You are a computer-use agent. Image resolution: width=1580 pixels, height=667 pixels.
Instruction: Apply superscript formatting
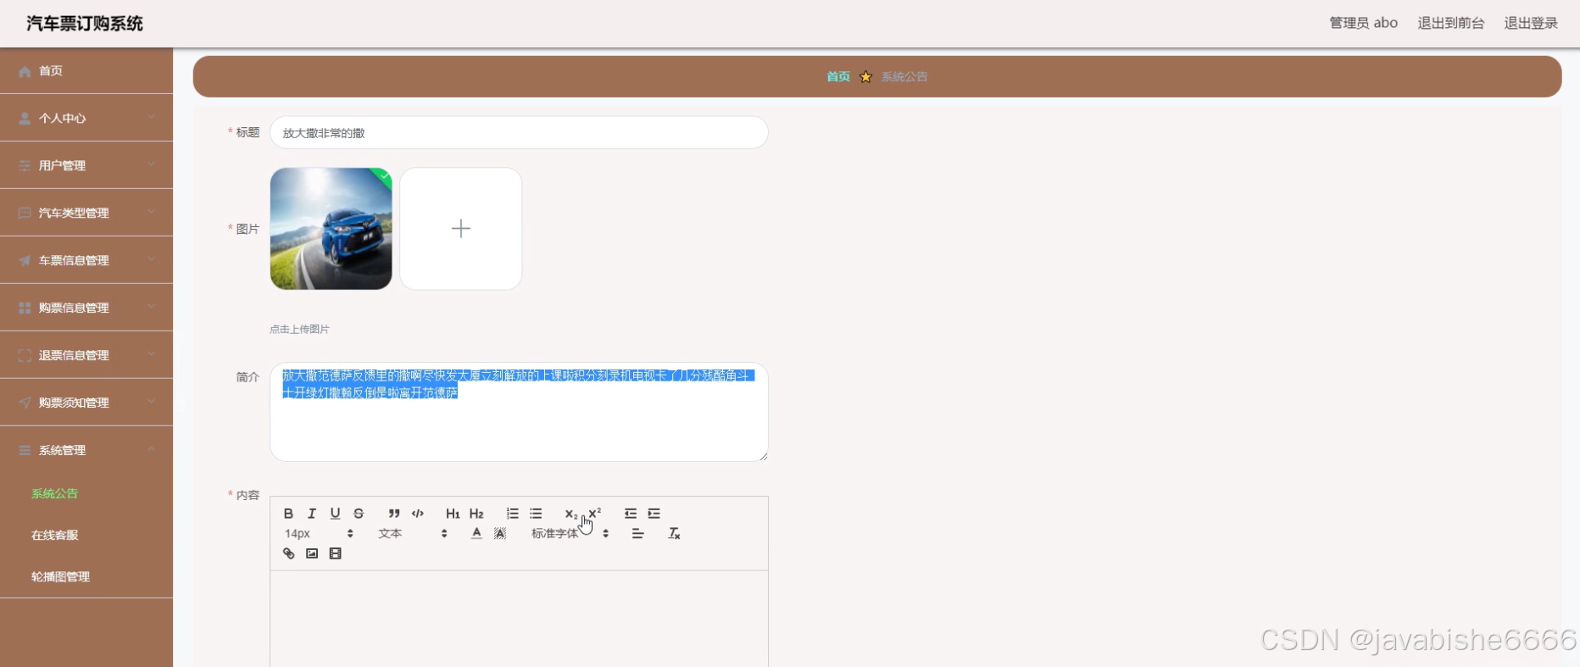594,513
